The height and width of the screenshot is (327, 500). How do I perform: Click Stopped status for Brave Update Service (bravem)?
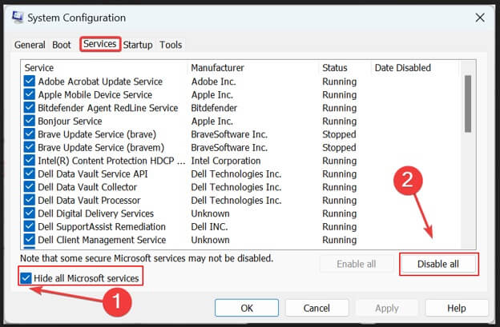(x=339, y=147)
